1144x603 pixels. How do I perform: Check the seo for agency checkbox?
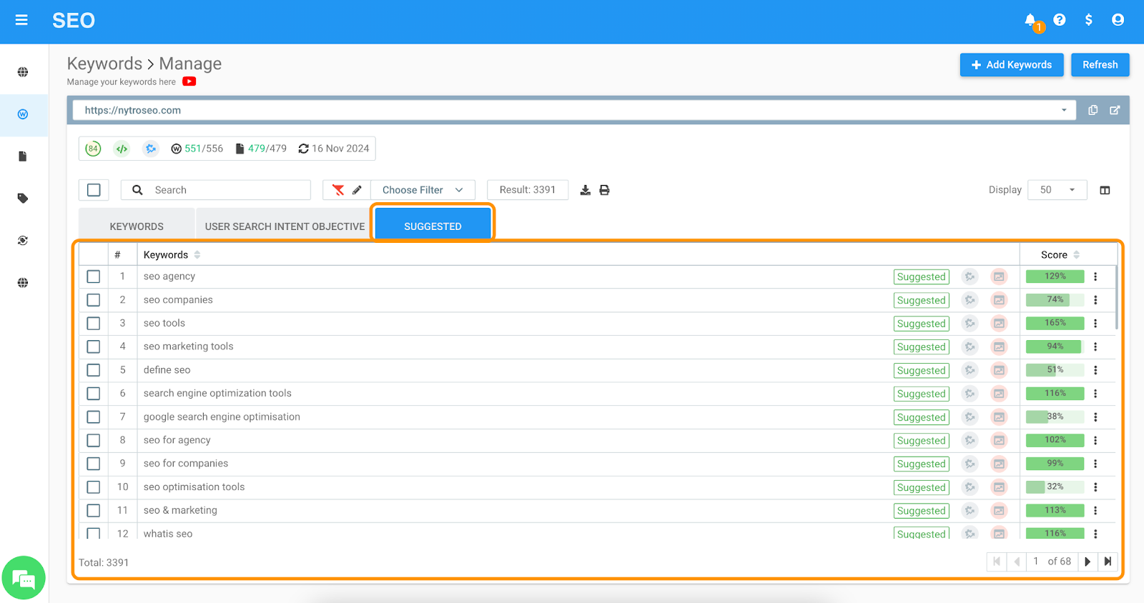[x=94, y=440]
